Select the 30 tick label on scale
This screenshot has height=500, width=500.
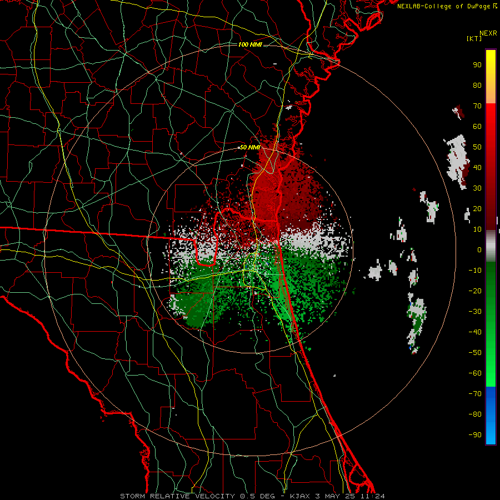(x=477, y=188)
